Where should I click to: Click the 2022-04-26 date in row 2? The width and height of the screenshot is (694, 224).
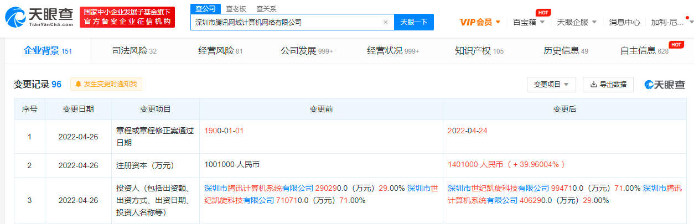[78, 165]
